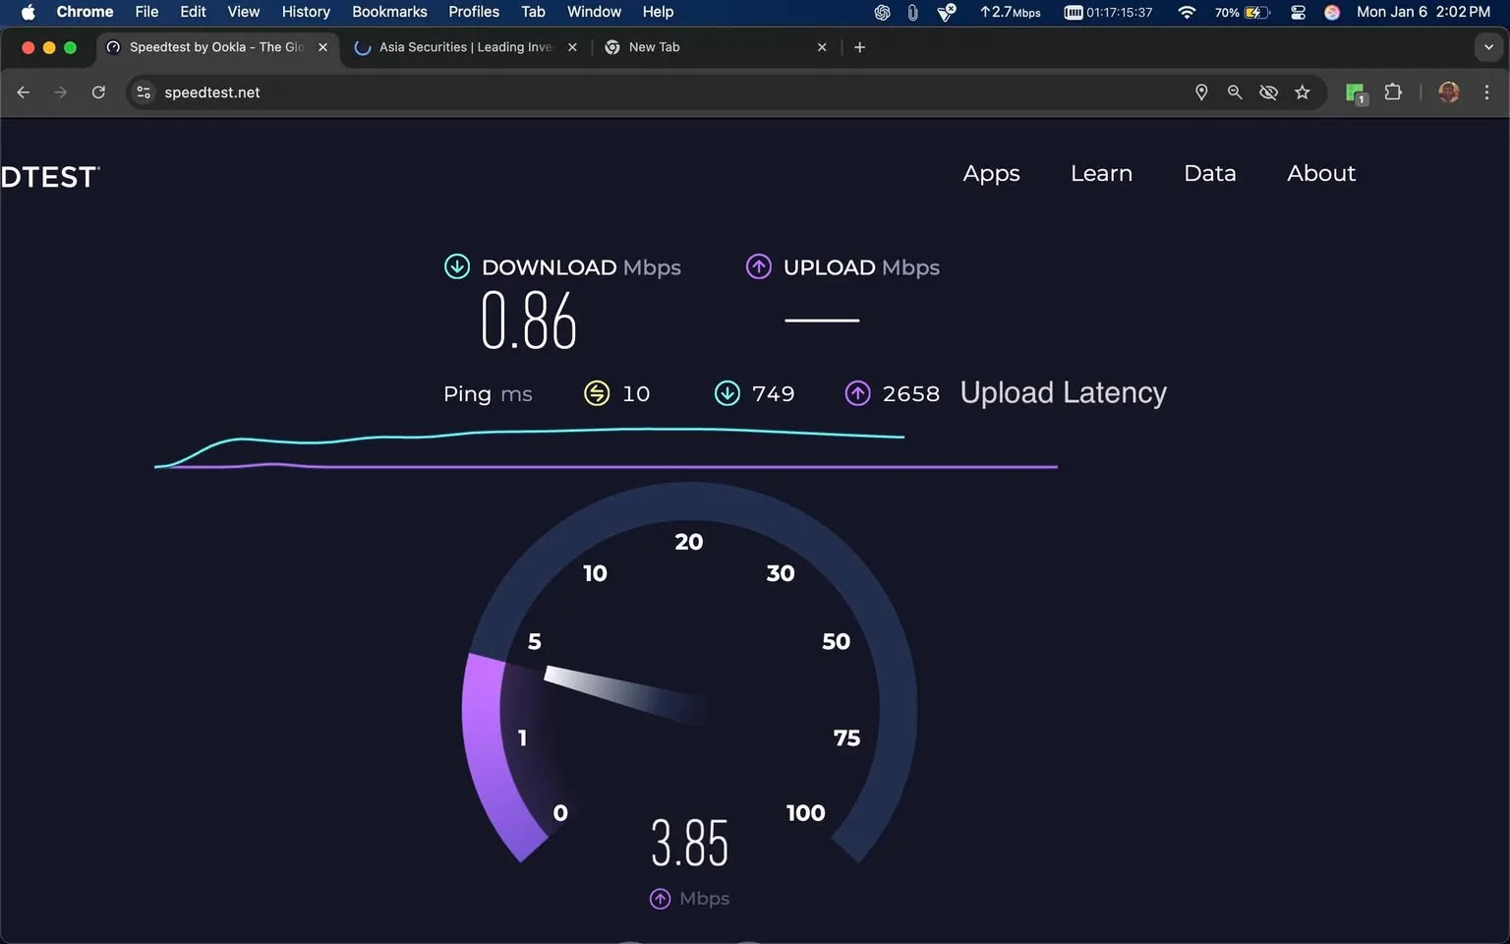Open the zoom magnifier icon in address bar
The height and width of the screenshot is (944, 1510).
pyautogui.click(x=1235, y=91)
